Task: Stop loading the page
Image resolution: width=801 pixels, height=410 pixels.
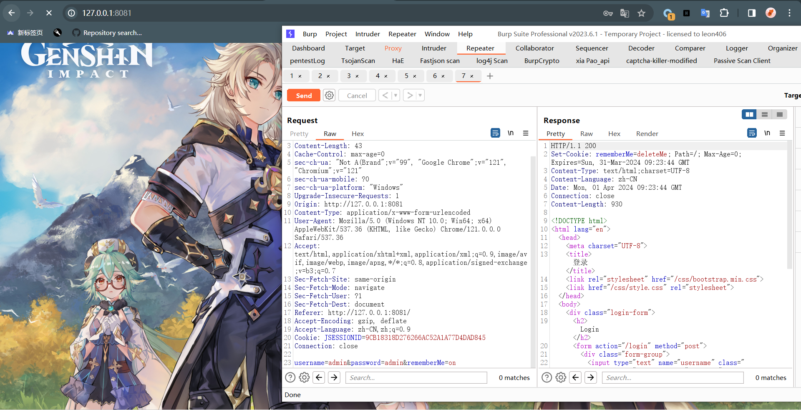Action: (x=49, y=13)
